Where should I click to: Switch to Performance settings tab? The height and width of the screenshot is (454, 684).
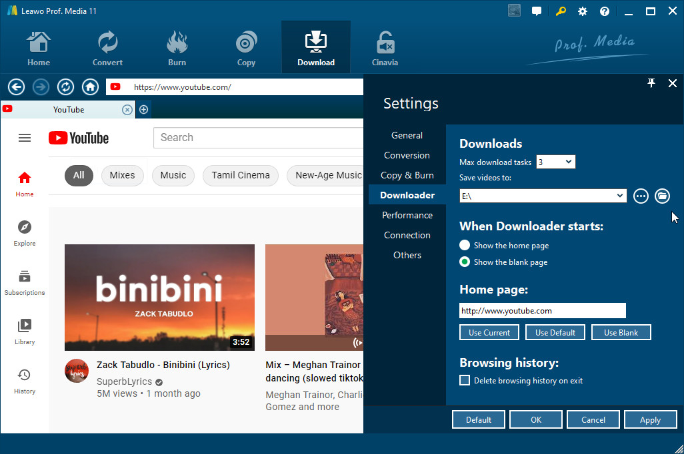[x=407, y=215]
